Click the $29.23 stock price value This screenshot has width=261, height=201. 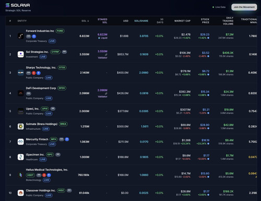205,35
